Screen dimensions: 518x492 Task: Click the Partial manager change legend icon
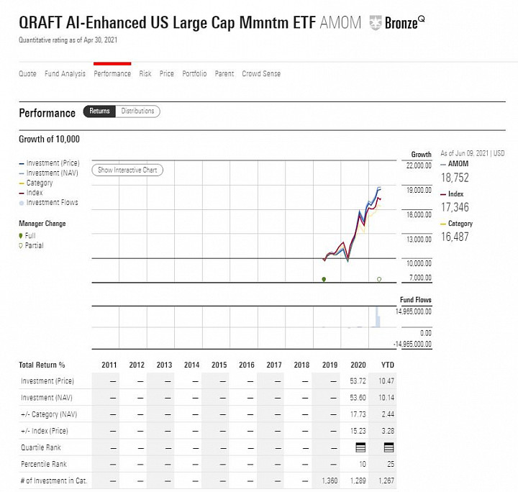pyautogui.click(x=21, y=246)
